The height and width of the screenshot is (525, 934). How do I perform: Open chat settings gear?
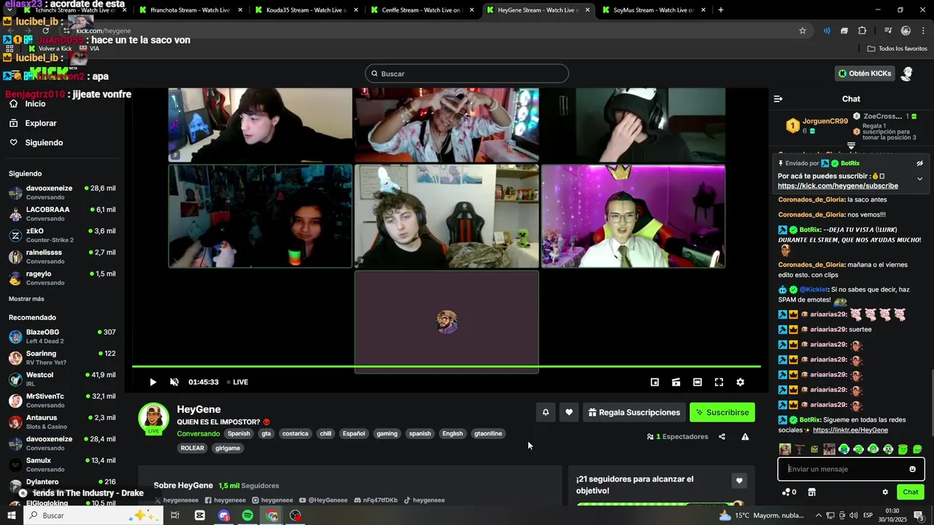pyautogui.click(x=885, y=492)
